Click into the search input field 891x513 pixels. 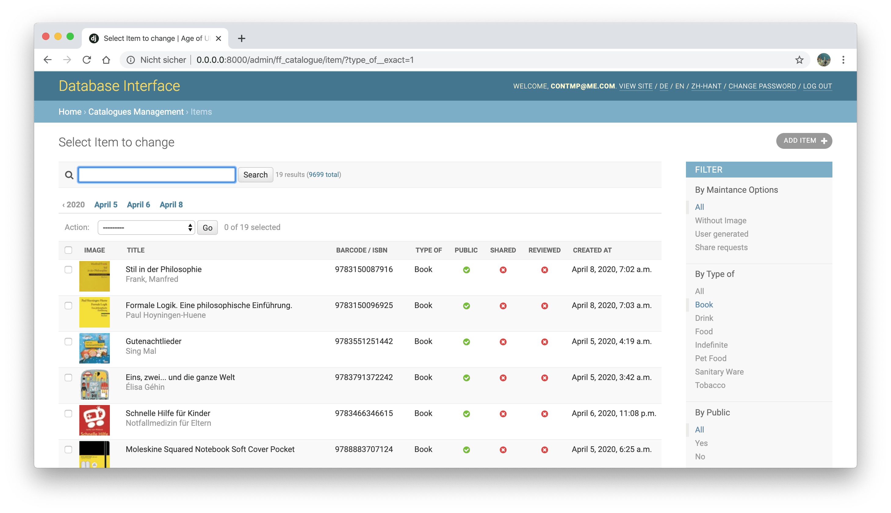(x=157, y=175)
